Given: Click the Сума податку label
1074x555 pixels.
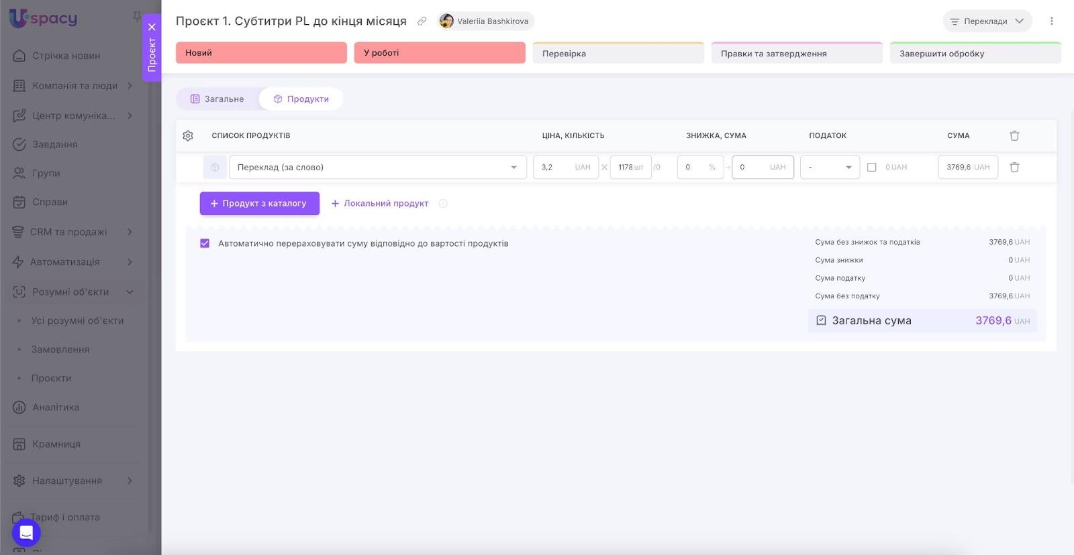Looking at the screenshot, I should coord(840,278).
